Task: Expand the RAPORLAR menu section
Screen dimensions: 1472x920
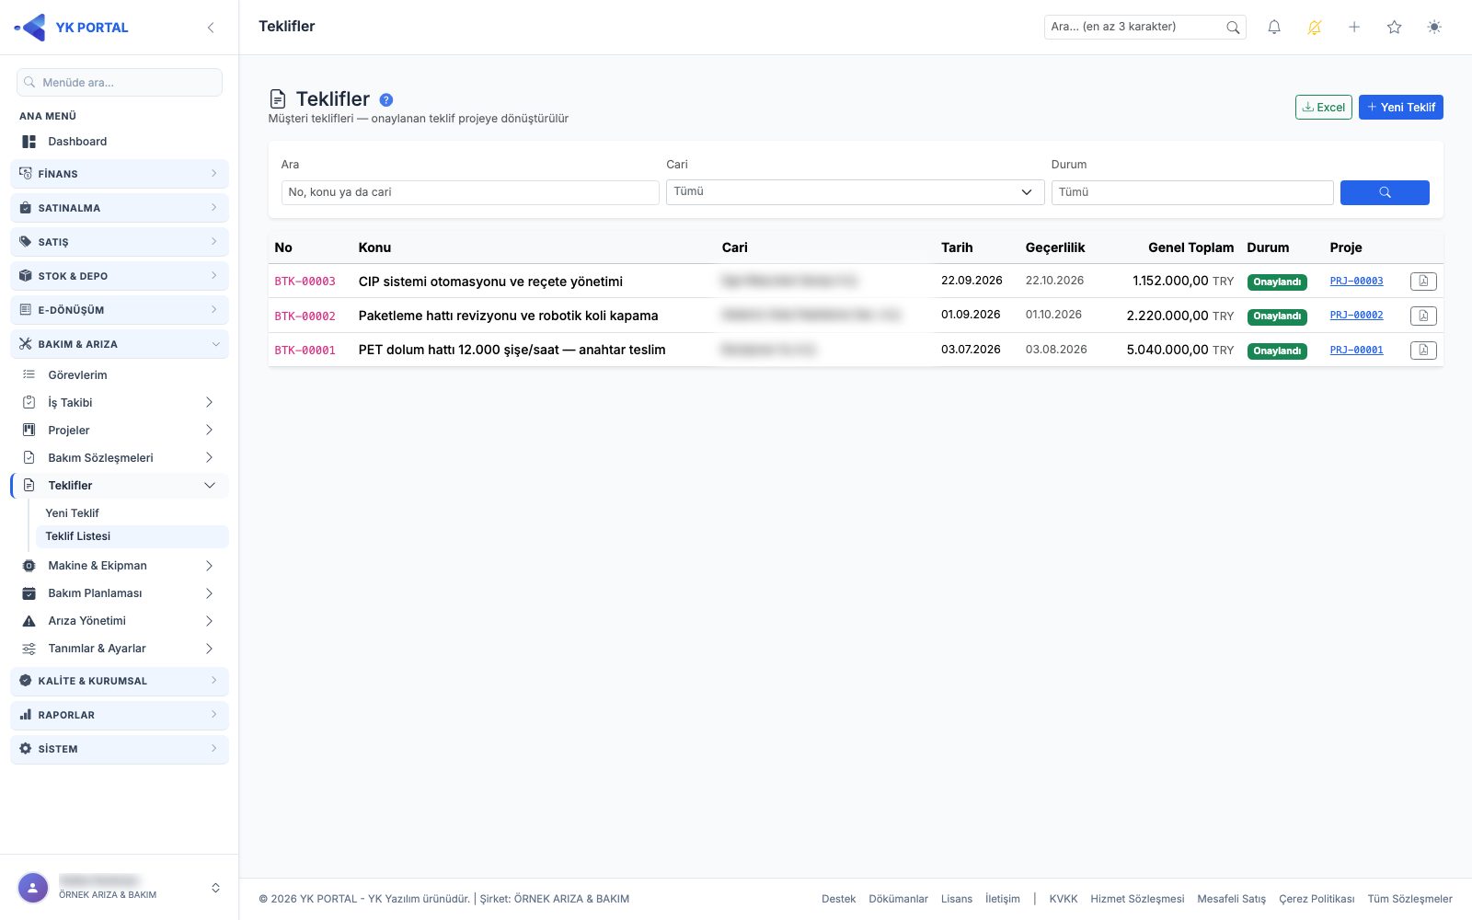Action: (x=120, y=715)
